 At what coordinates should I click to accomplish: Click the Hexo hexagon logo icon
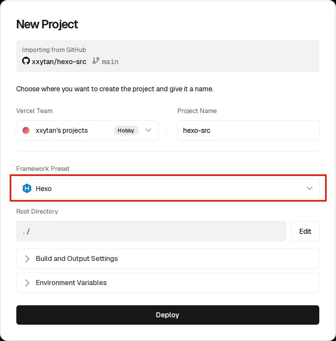(27, 189)
